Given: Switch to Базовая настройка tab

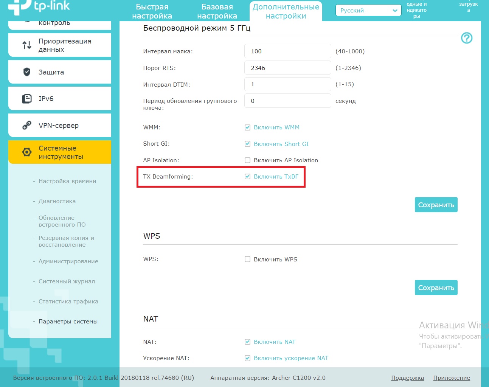Looking at the screenshot, I should click(x=217, y=11).
